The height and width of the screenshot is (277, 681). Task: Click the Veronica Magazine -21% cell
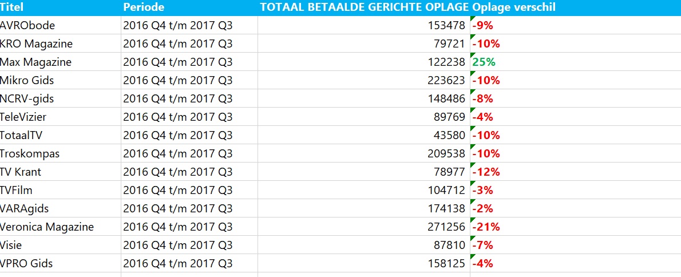(x=576, y=227)
